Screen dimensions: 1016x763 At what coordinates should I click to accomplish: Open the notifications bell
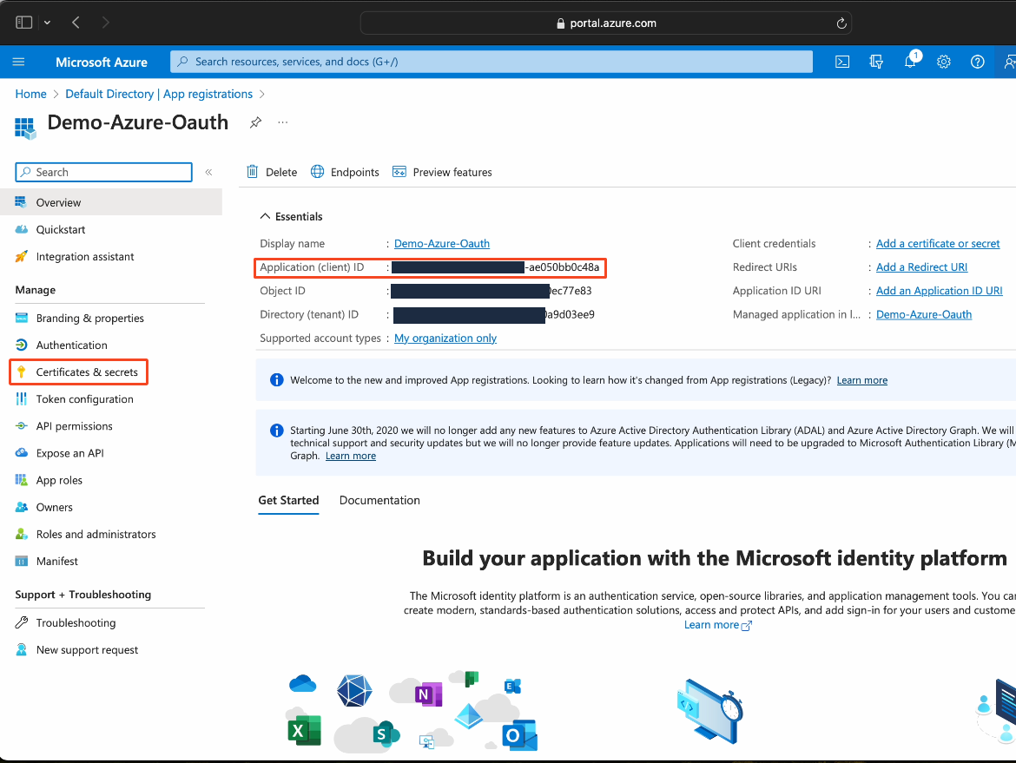910,62
